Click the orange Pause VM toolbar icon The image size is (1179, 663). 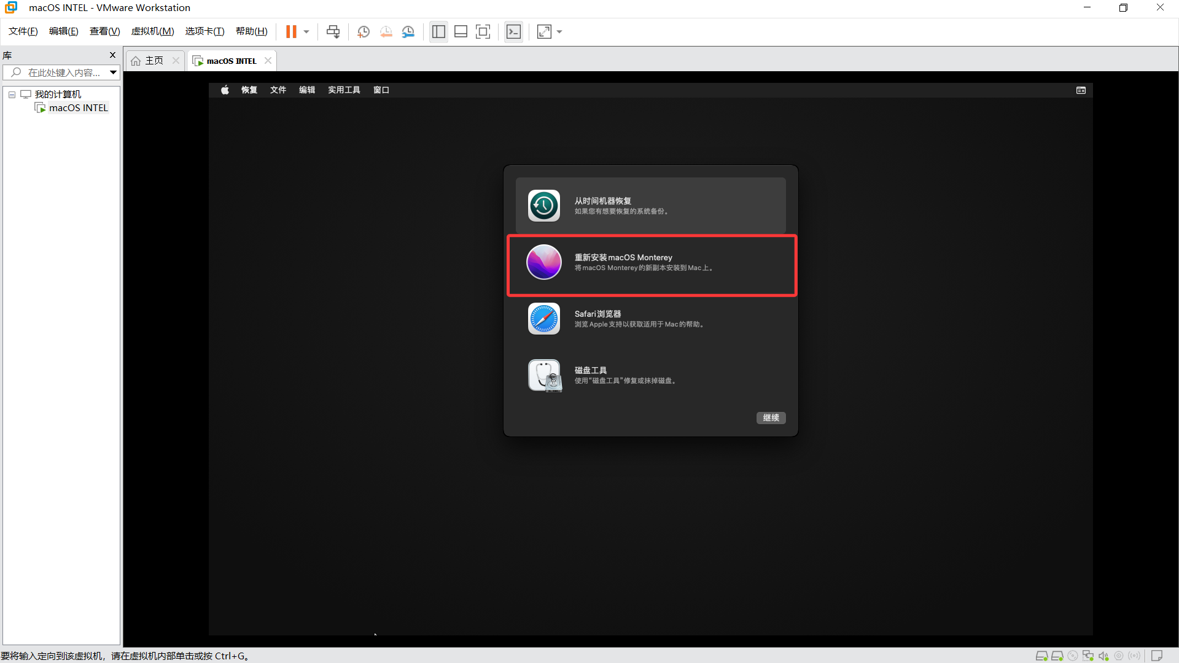click(291, 32)
